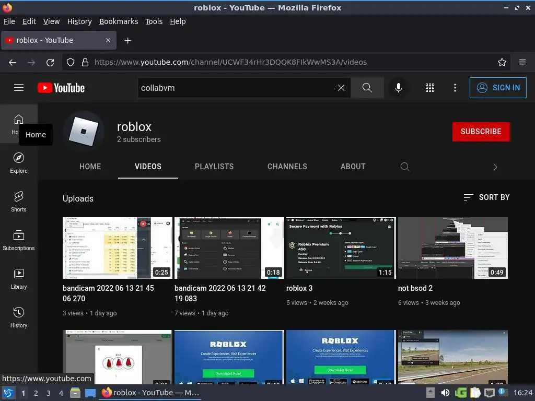This screenshot has height=401, width=535.
Task: Open the YouTube apps grid icon
Action: 430,88
